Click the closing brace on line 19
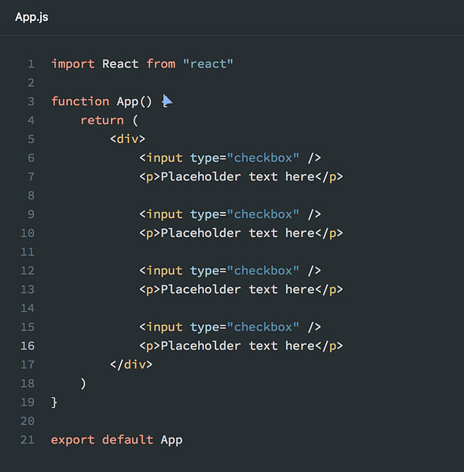Image resolution: width=464 pixels, height=472 pixels. (54, 402)
